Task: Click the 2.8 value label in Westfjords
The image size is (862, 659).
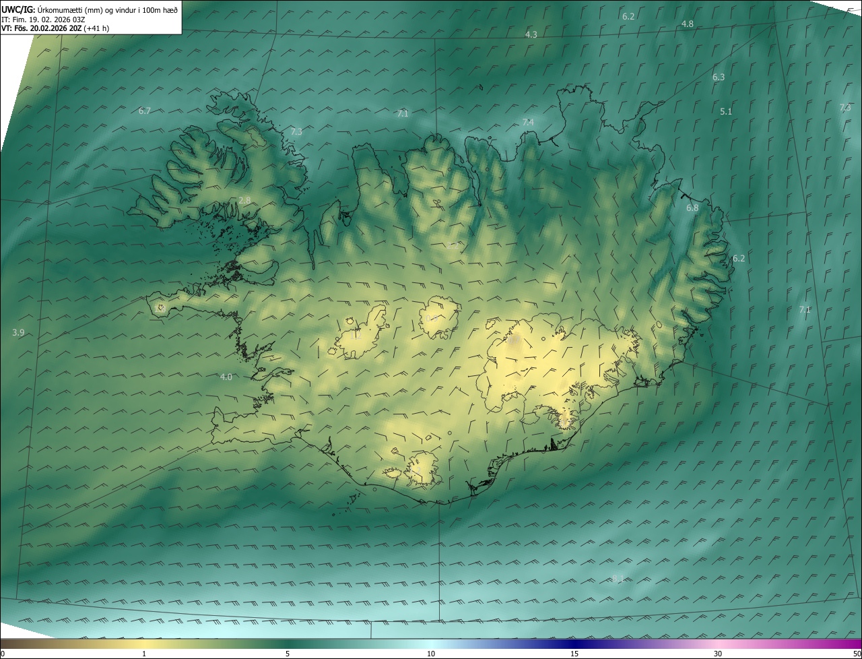Action: pos(244,201)
